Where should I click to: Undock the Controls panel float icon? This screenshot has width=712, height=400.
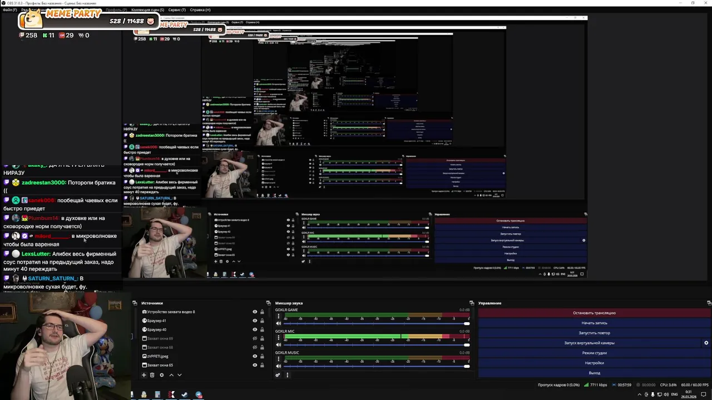click(x=709, y=303)
